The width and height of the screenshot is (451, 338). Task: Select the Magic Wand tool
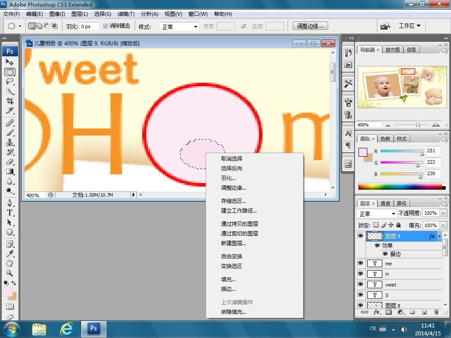coord(10,92)
